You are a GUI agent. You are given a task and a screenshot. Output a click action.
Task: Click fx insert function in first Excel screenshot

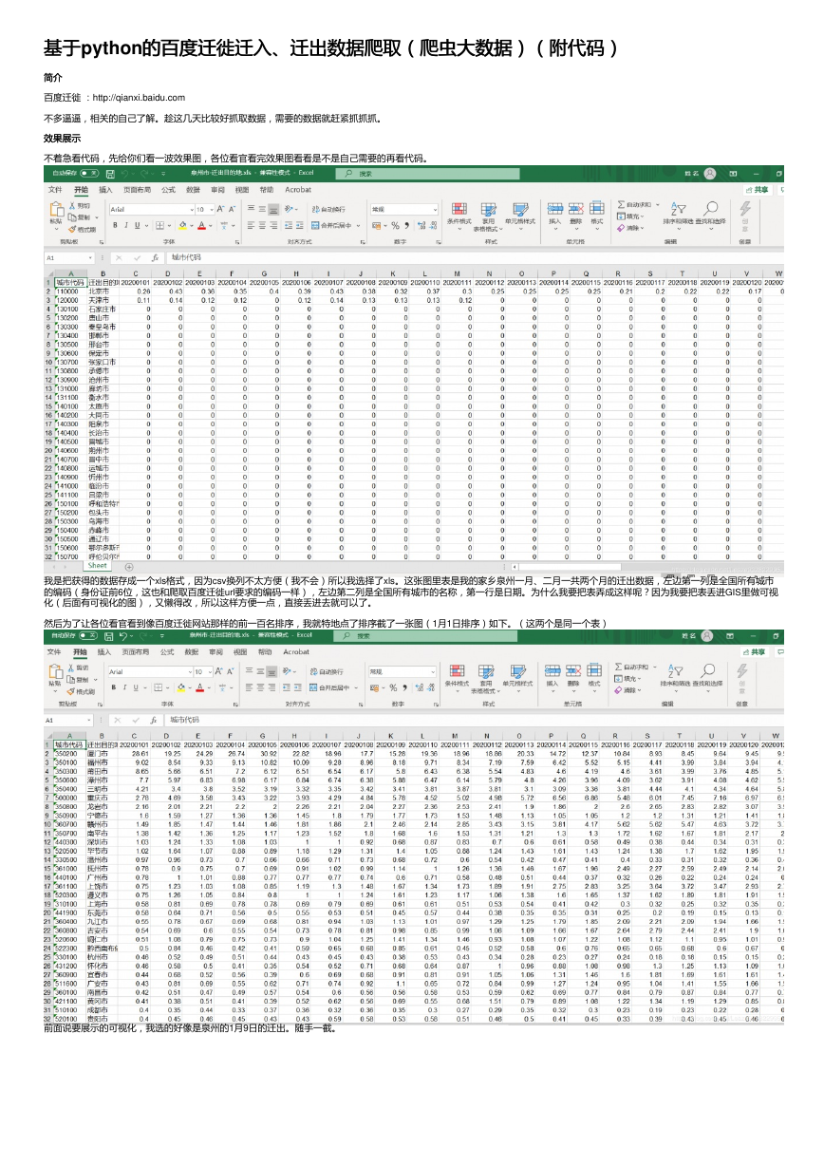coord(155,257)
